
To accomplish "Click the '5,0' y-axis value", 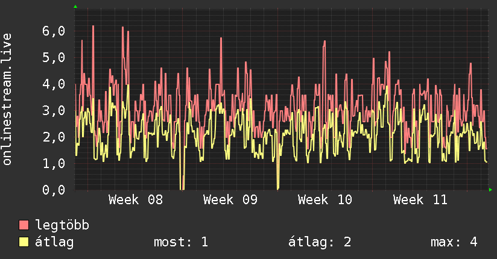I will pyautogui.click(x=54, y=58).
